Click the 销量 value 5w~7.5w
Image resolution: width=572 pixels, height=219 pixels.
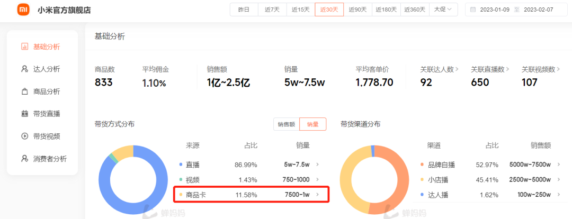[x=305, y=83]
